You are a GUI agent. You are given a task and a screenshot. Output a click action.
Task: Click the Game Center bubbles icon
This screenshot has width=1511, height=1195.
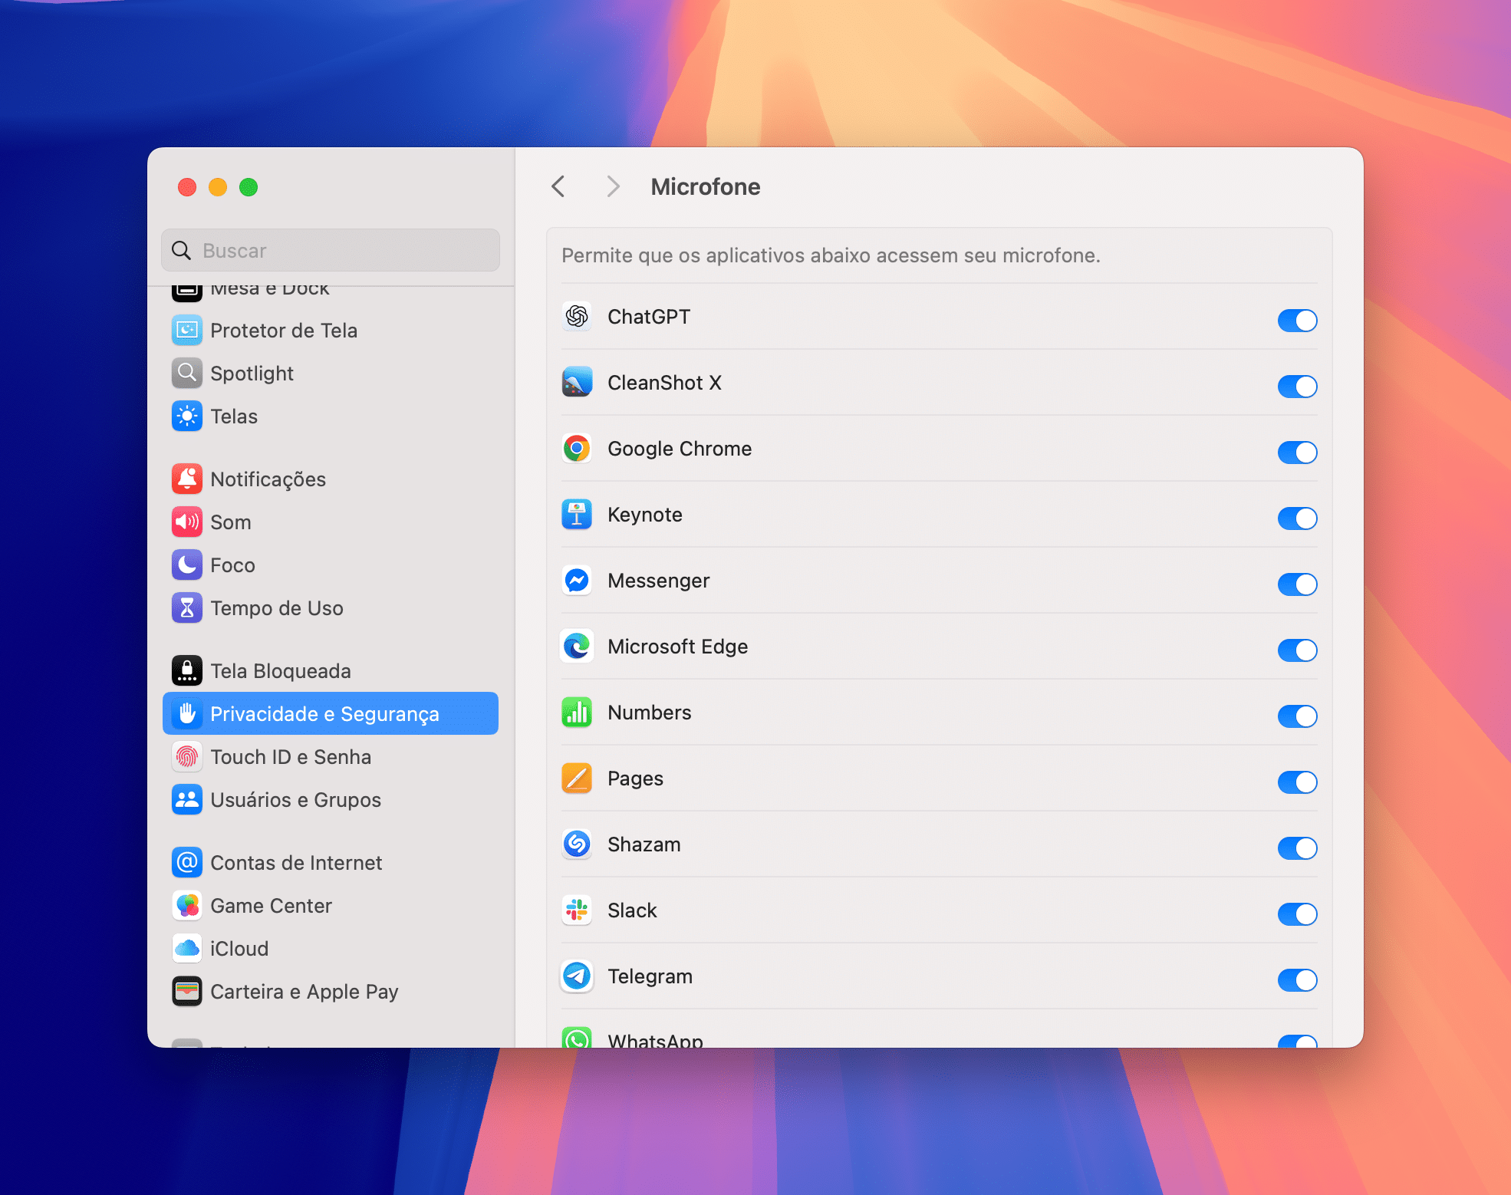pos(187,906)
